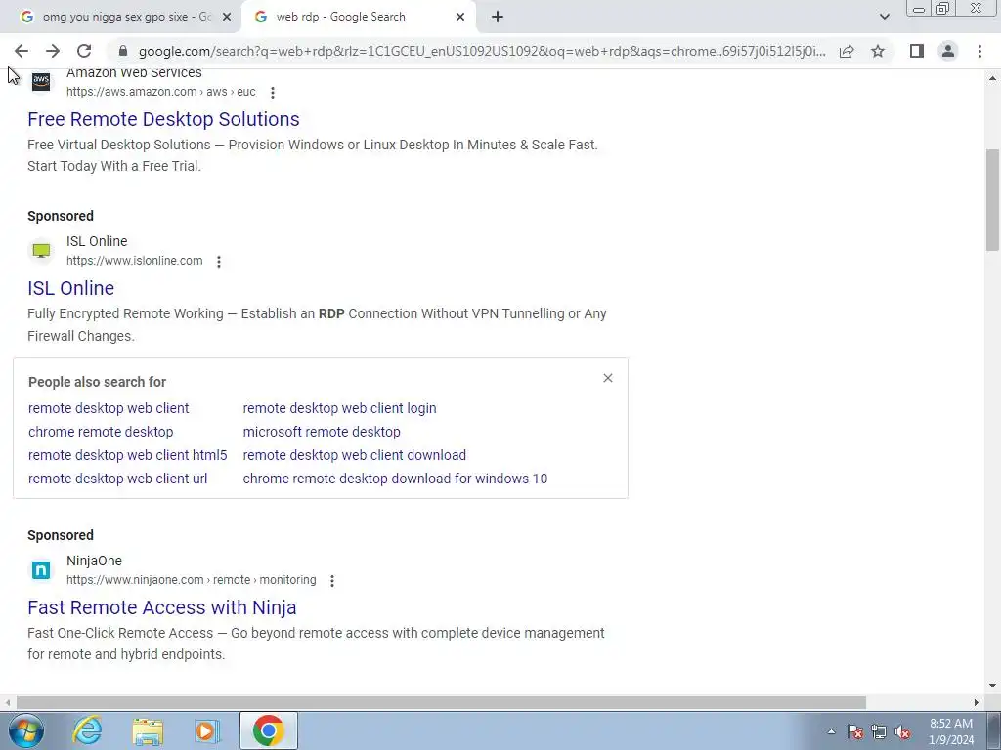This screenshot has width=1001, height=750.
Task: Click the islonline.com URL
Action: tap(135, 261)
